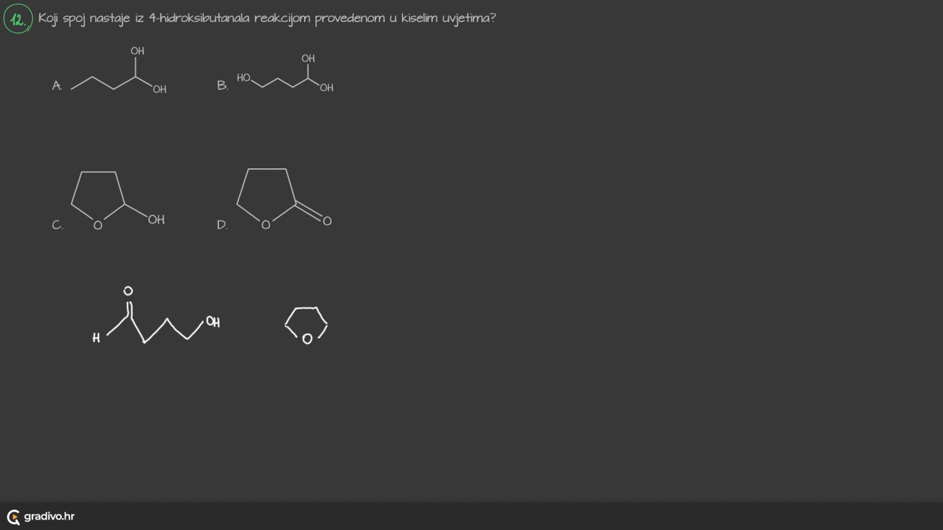
Task: Click the top OH group in option A
Action: [x=138, y=51]
